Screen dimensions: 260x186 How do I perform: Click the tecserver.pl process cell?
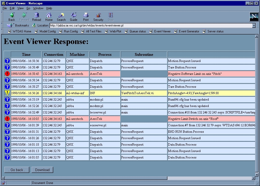(105, 112)
